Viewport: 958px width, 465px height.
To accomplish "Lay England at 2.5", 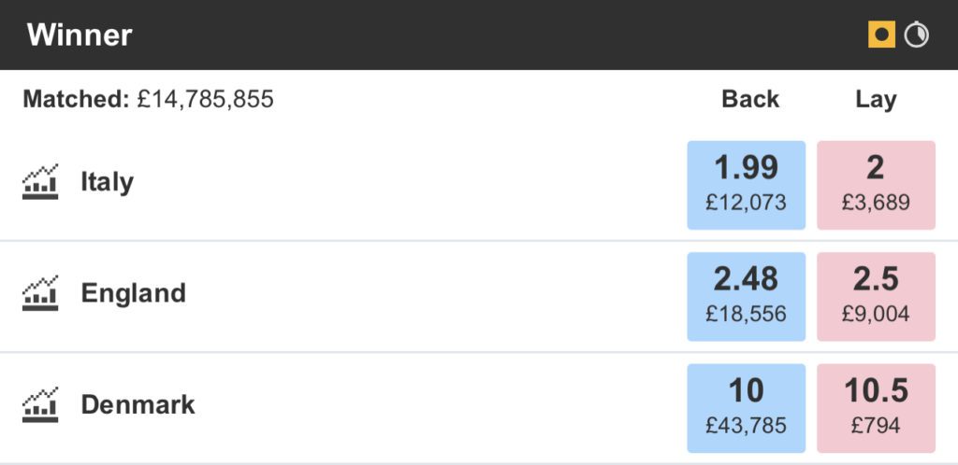I will click(876, 297).
